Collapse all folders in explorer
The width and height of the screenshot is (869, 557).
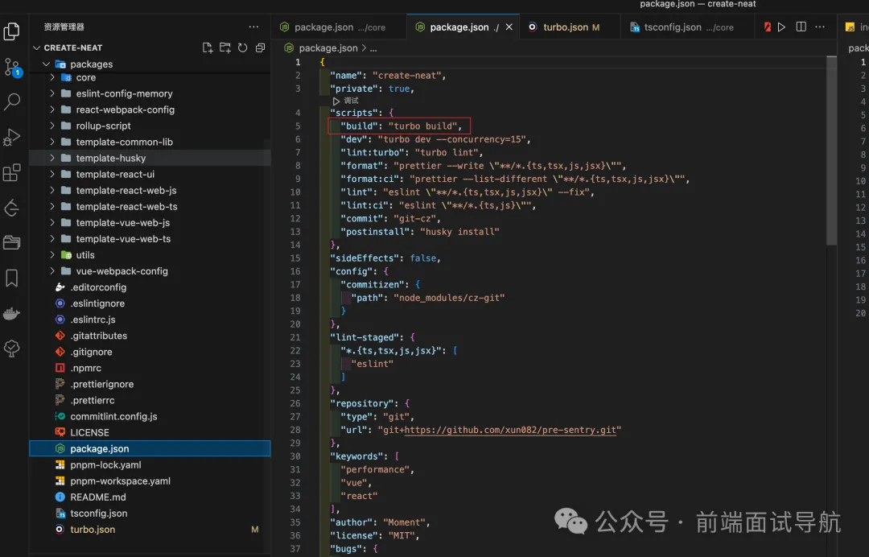click(x=260, y=47)
